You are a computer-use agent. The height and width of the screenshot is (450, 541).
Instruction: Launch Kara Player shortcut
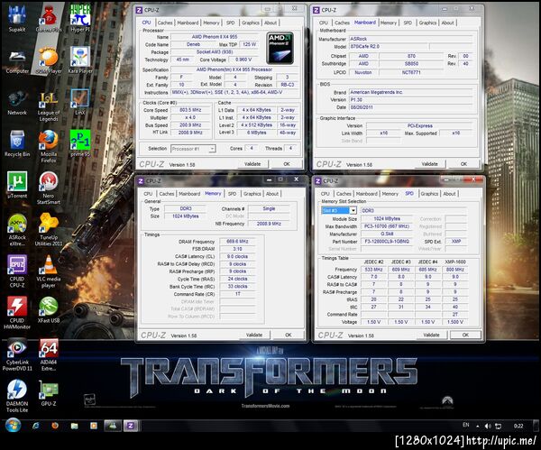[x=80, y=61]
